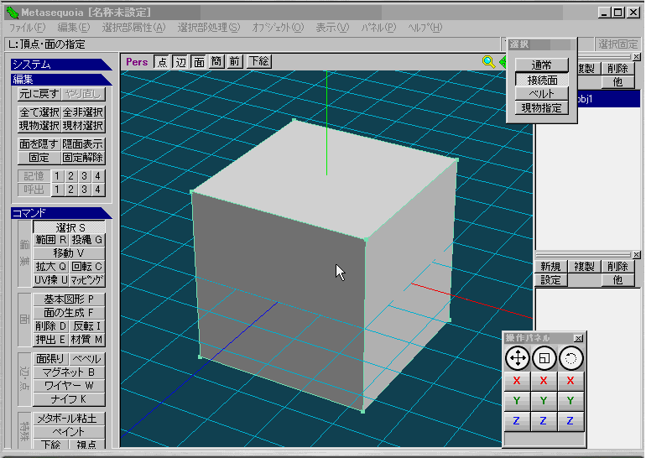Click the Metasequoia app icon in title bar
Screen dimensions: 646x458
(x=13, y=13)
